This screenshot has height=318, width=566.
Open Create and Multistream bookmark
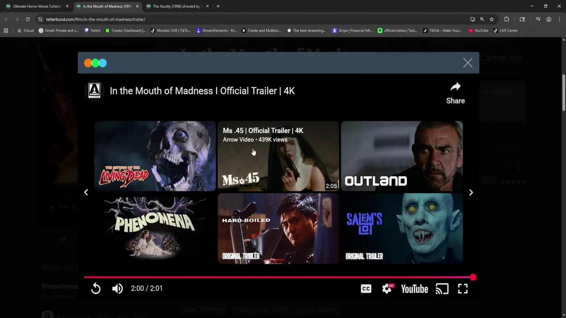point(261,30)
